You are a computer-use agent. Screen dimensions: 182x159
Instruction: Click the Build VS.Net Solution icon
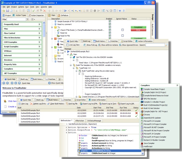click(142, 108)
